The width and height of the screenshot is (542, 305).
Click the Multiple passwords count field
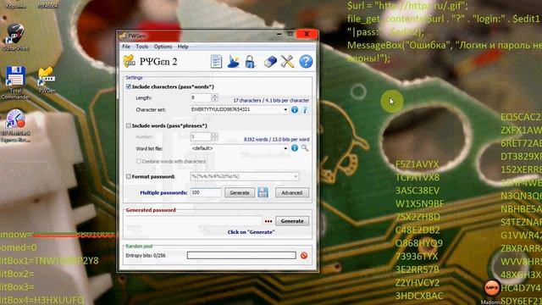click(x=206, y=192)
